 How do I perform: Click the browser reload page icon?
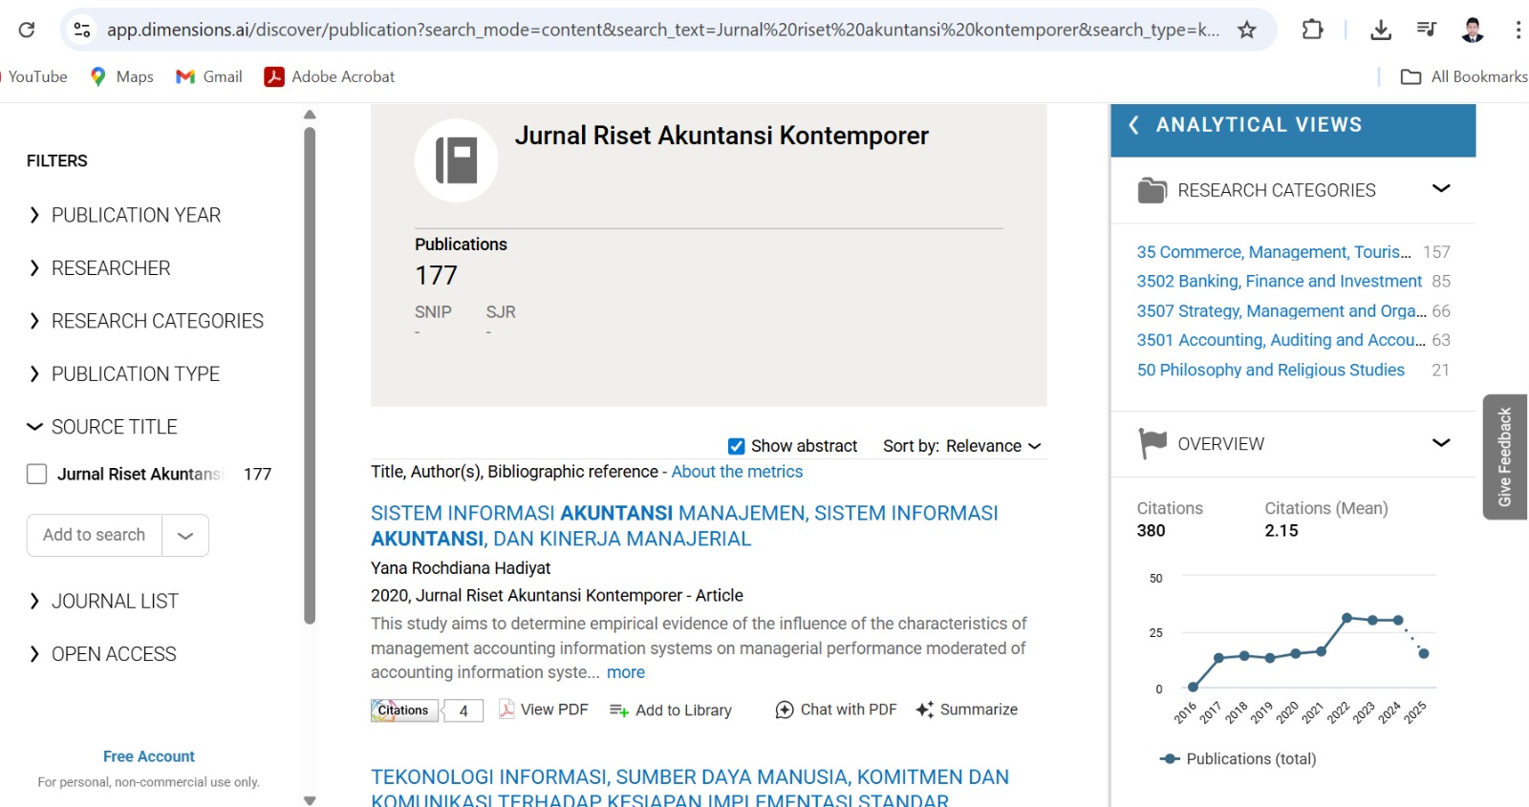27,30
